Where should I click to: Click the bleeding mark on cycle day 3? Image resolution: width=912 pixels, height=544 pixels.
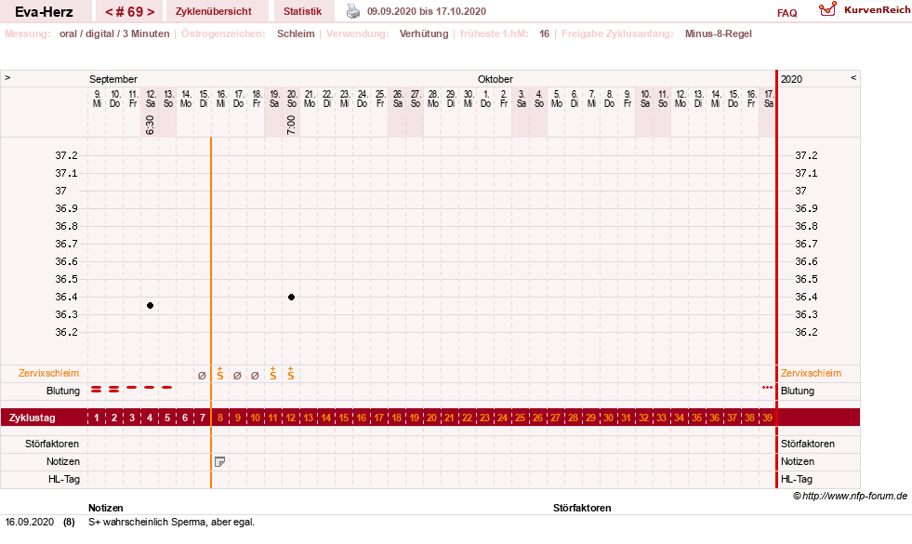132,387
